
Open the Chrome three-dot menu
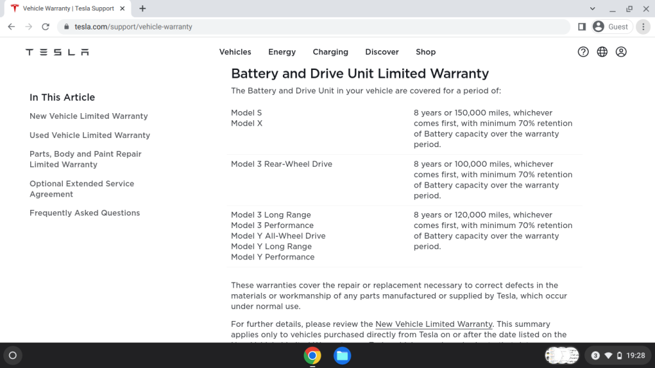[x=643, y=27]
